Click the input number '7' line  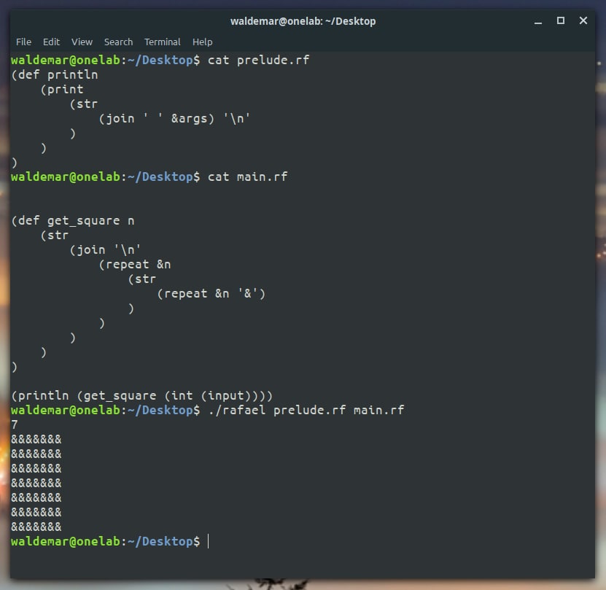coord(15,425)
